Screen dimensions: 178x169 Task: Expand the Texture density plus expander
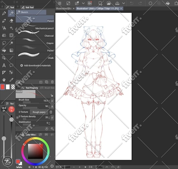pyautogui.click(x=17, y=117)
